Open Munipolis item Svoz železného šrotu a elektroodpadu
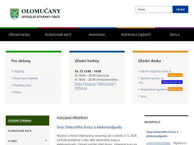194x145 pixels. (x=162, y=134)
